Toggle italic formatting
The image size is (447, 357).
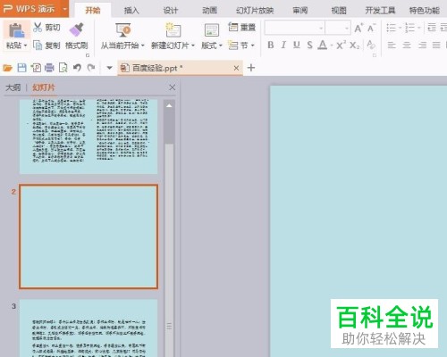[x=283, y=45]
